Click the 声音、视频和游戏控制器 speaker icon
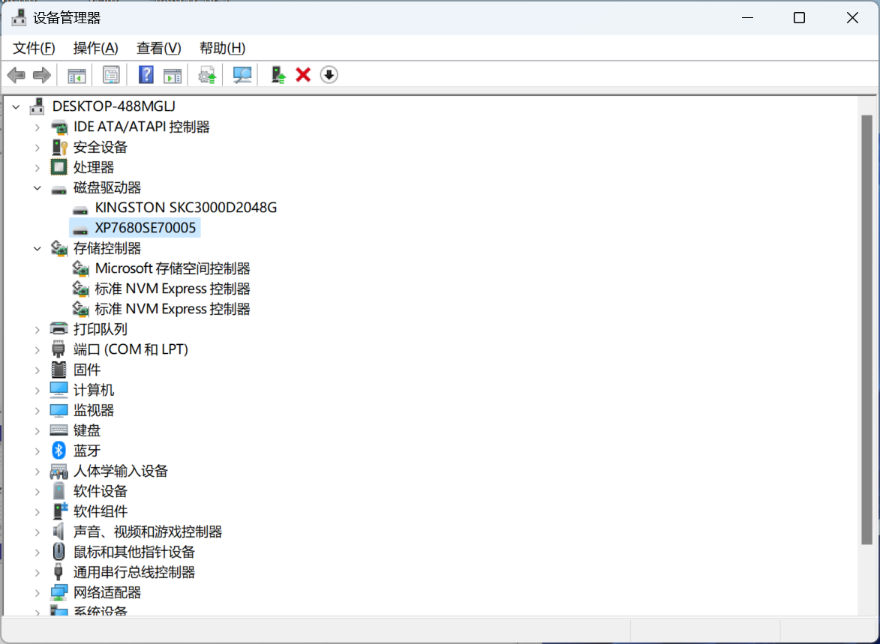 (x=59, y=532)
